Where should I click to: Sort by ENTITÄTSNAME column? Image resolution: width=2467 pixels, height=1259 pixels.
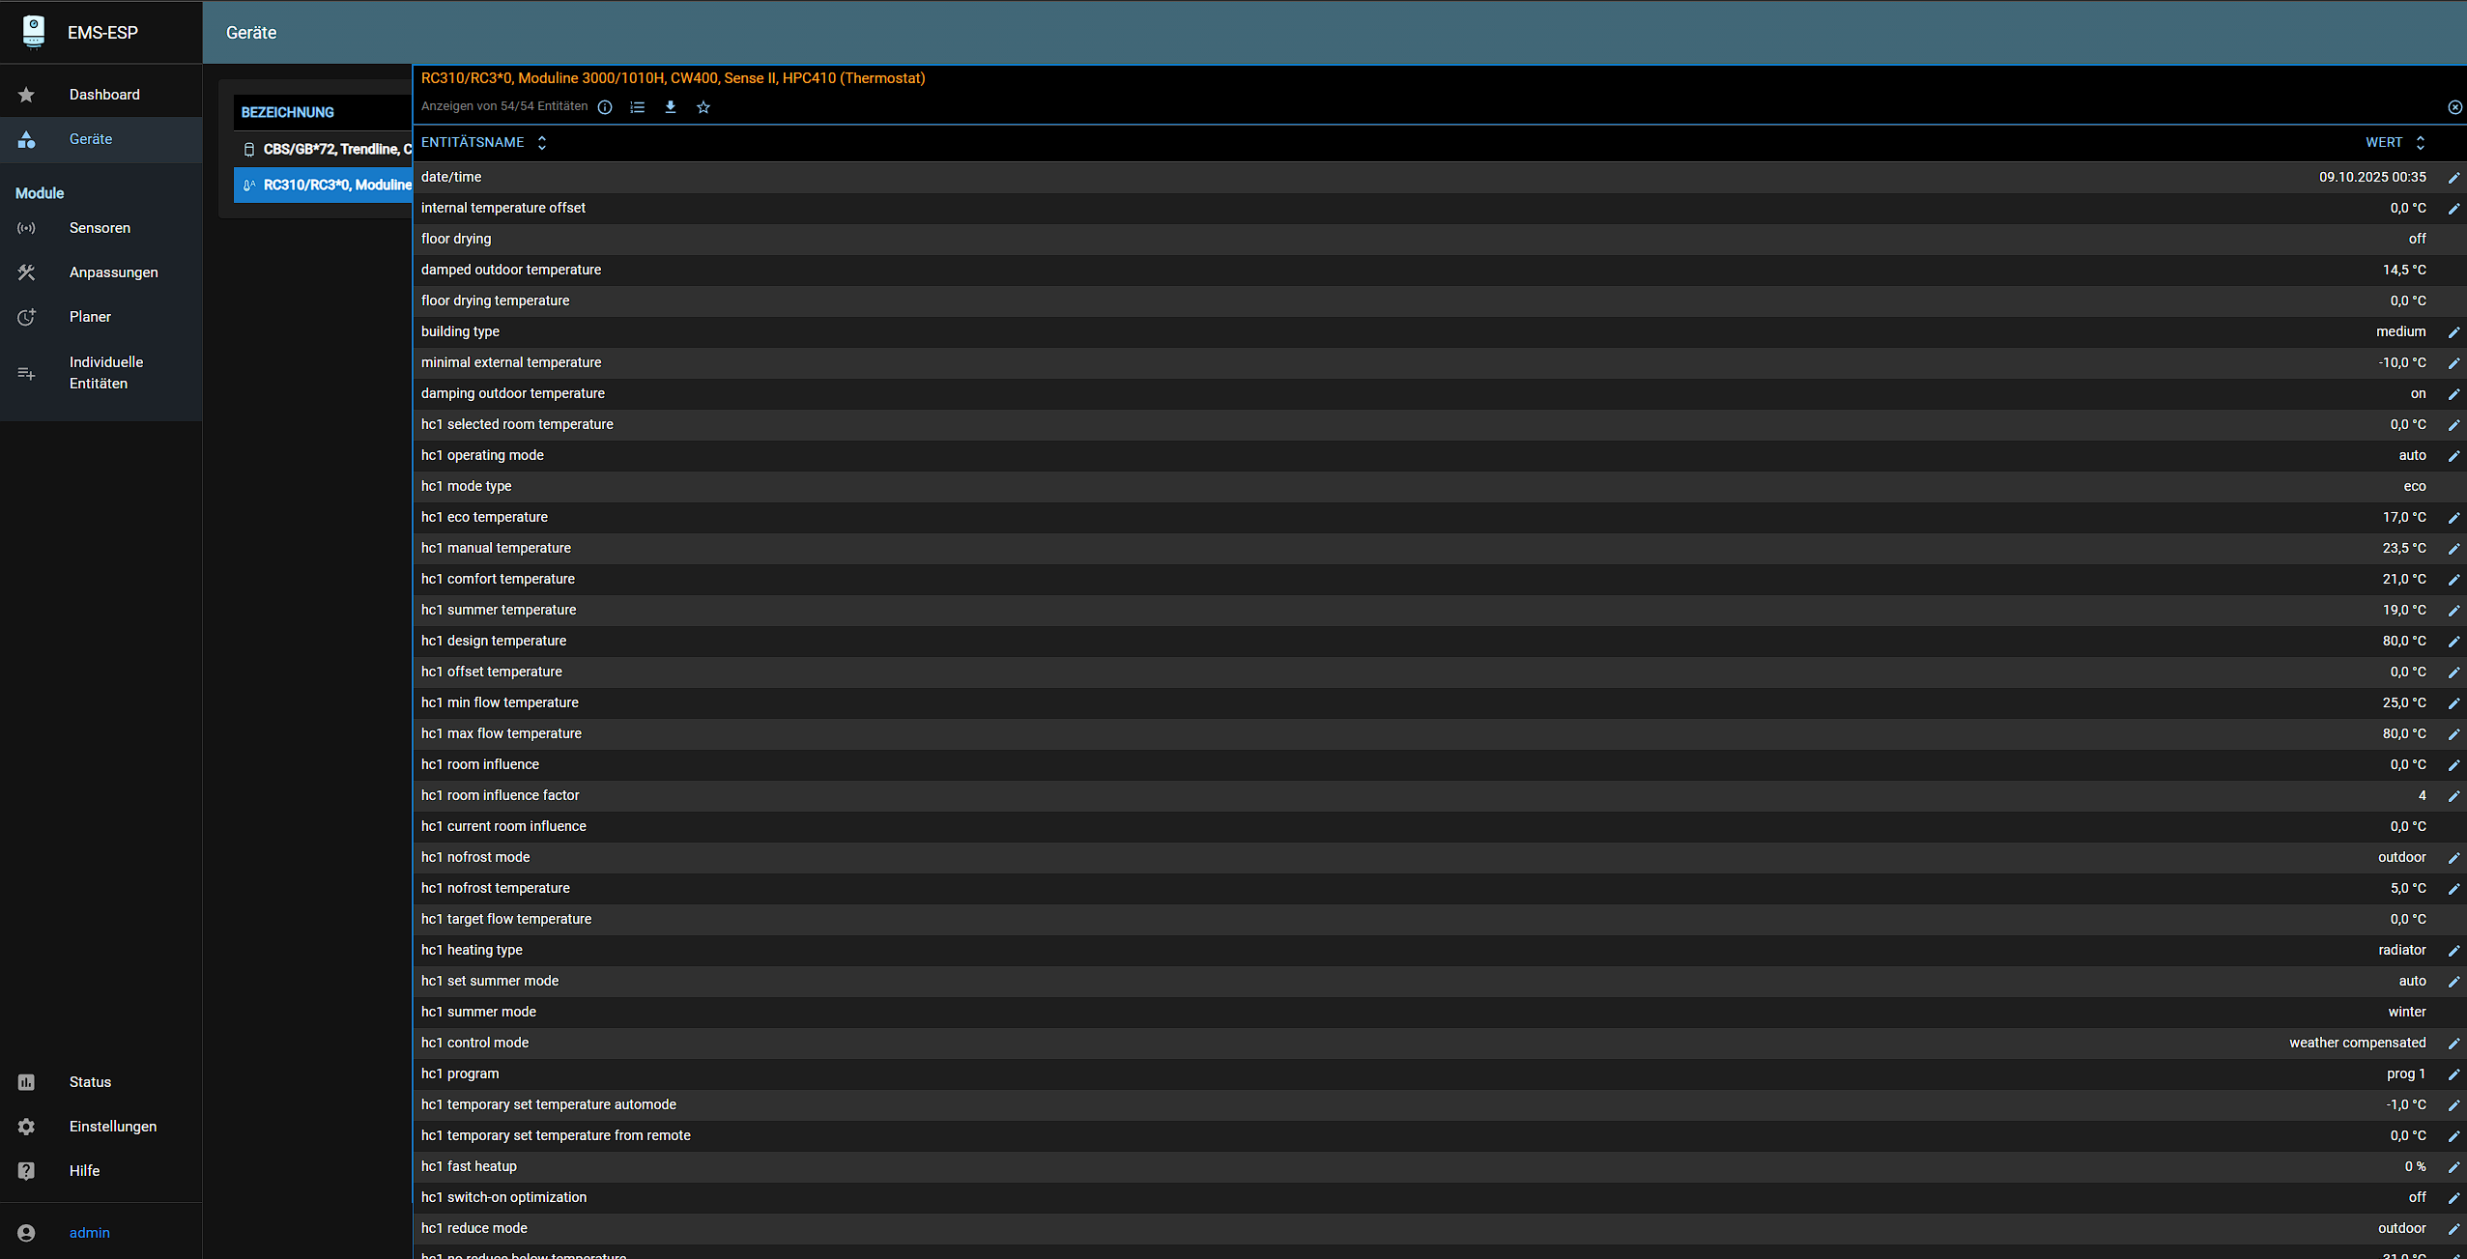coord(484,142)
